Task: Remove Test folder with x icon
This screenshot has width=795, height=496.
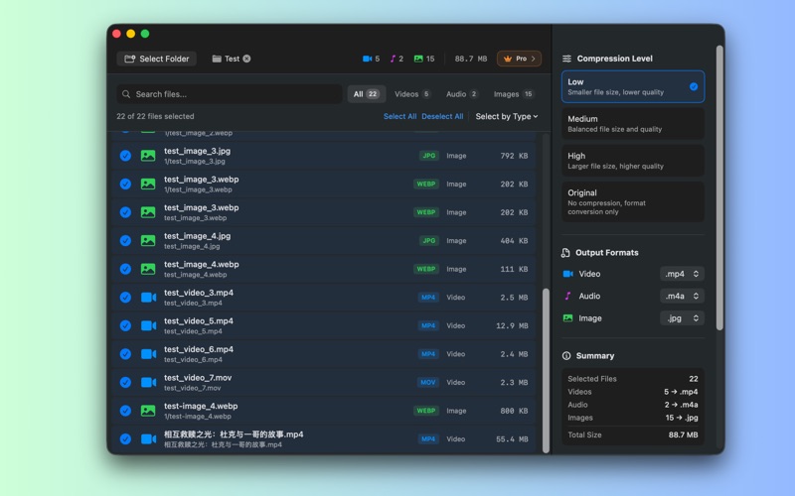Action: point(246,59)
